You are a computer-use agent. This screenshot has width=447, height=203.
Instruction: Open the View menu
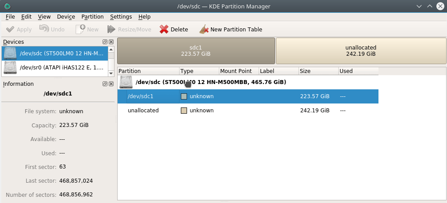[x=44, y=16]
